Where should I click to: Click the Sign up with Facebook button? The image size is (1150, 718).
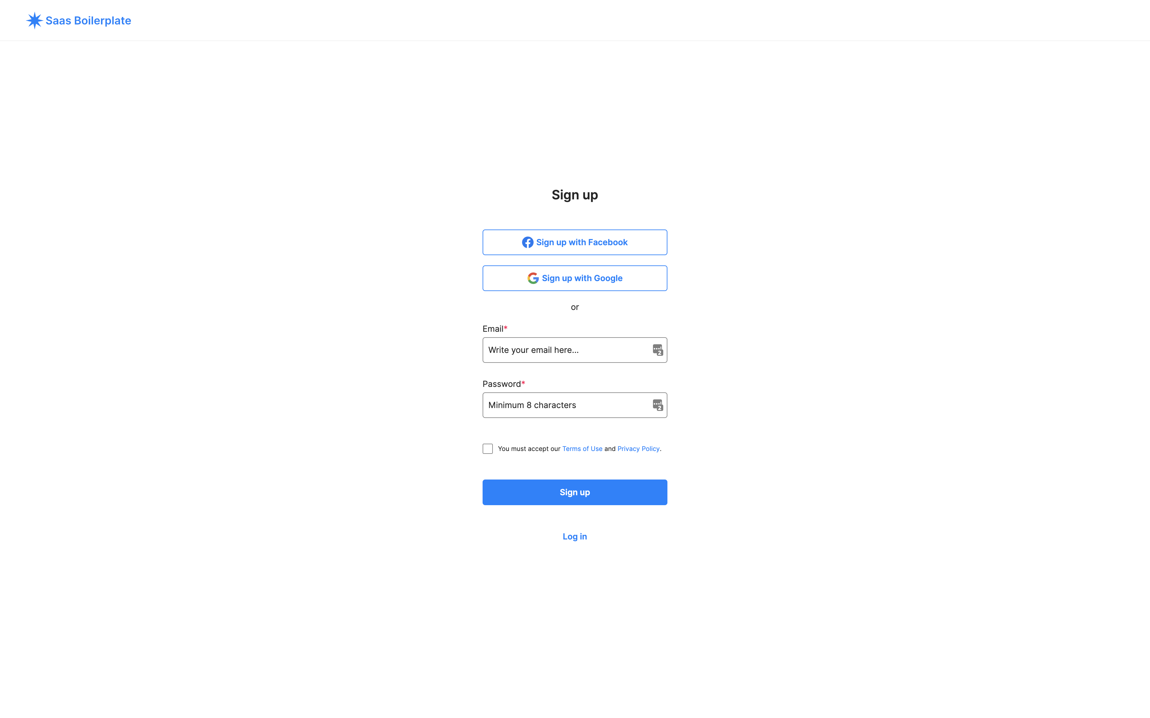[575, 242]
